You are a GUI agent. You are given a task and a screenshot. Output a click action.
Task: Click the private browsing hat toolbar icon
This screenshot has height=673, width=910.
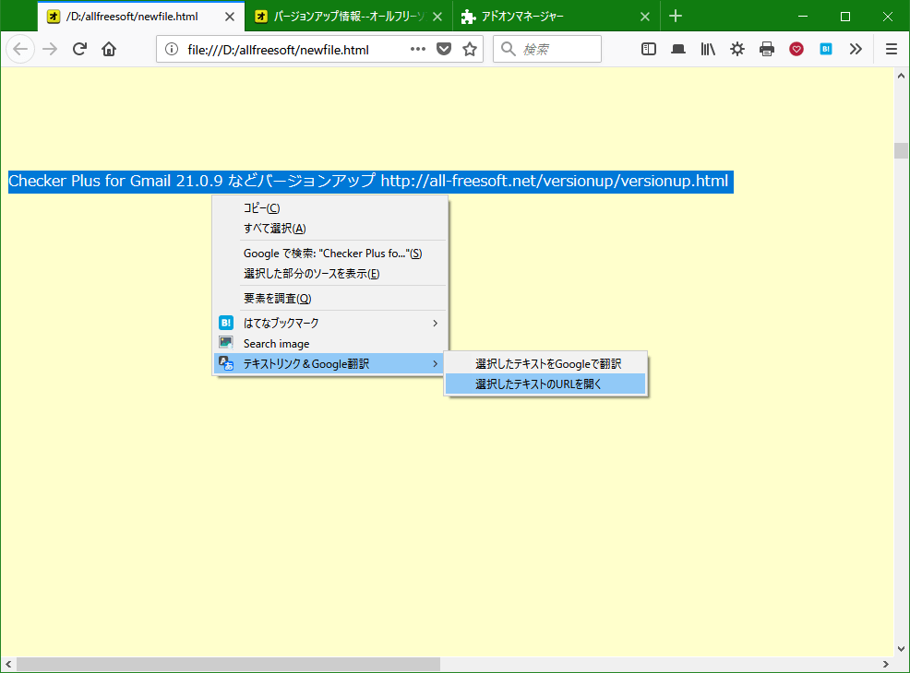click(677, 49)
